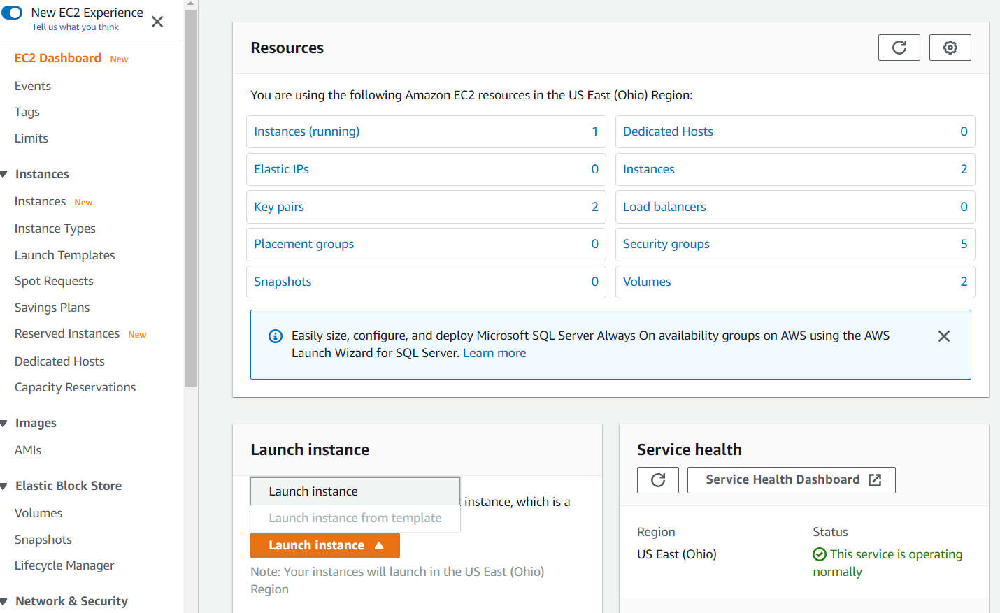Open the Instances resource card

(795, 169)
